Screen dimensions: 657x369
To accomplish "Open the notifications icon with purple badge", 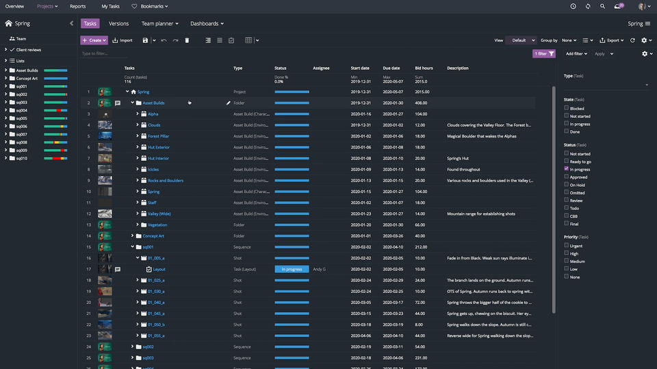I will tap(619, 6).
